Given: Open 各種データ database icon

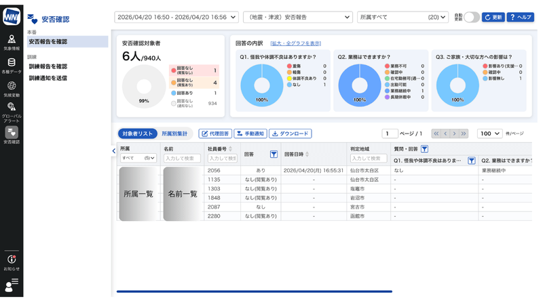Looking at the screenshot, I should click(x=12, y=65).
